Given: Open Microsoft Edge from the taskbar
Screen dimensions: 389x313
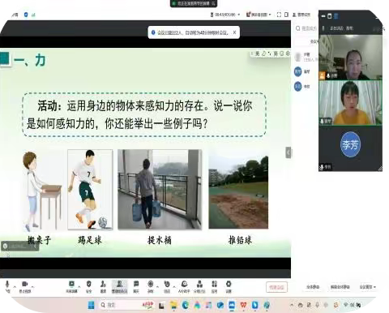Looking at the screenshot, I should pyautogui.click(x=186, y=305).
